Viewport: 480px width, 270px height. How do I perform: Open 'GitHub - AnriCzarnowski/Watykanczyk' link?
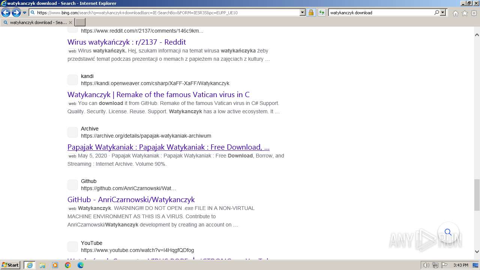pyautogui.click(x=131, y=199)
